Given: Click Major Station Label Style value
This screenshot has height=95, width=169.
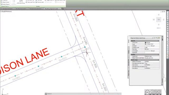Looking at the screenshot, I should pos(152,58).
